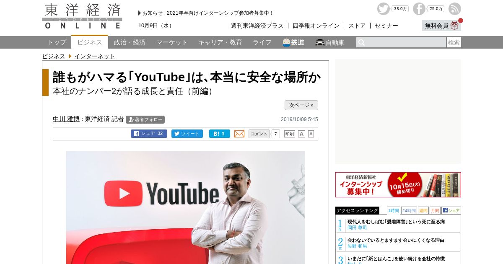Go to 次ページ next page button
Image resolution: width=503 pixels, height=264 pixels.
point(301,105)
